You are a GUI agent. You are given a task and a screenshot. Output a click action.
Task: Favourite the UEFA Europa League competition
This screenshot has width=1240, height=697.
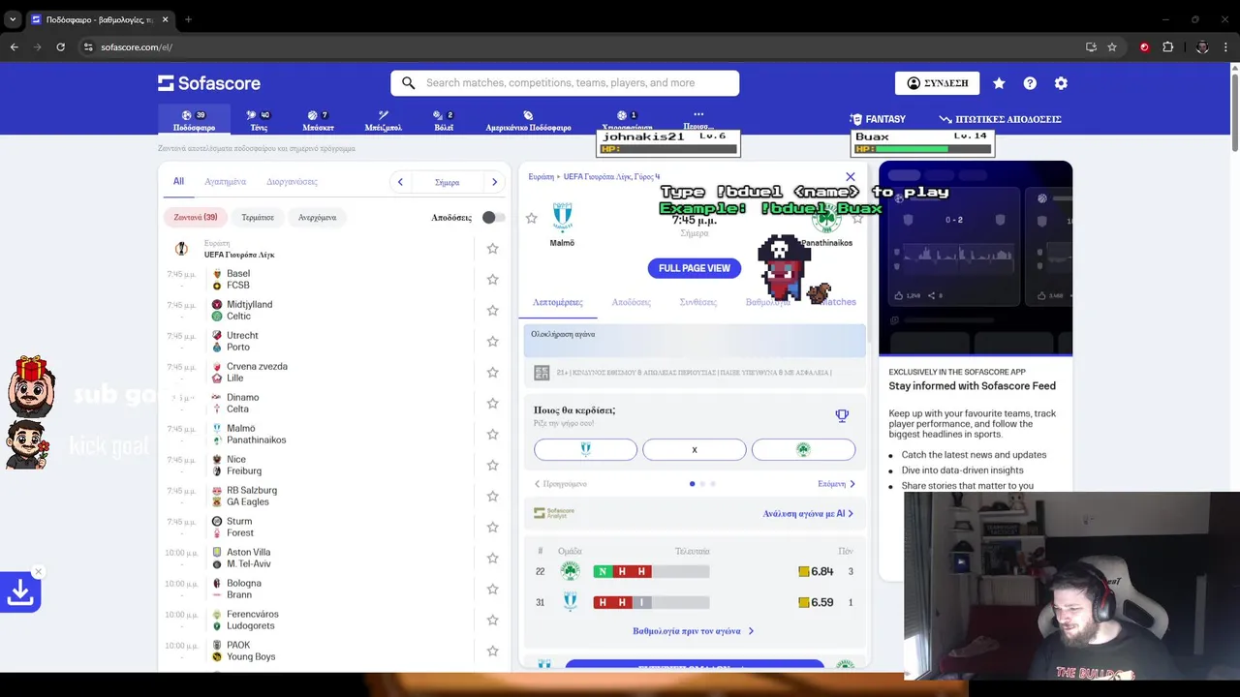pyautogui.click(x=492, y=249)
